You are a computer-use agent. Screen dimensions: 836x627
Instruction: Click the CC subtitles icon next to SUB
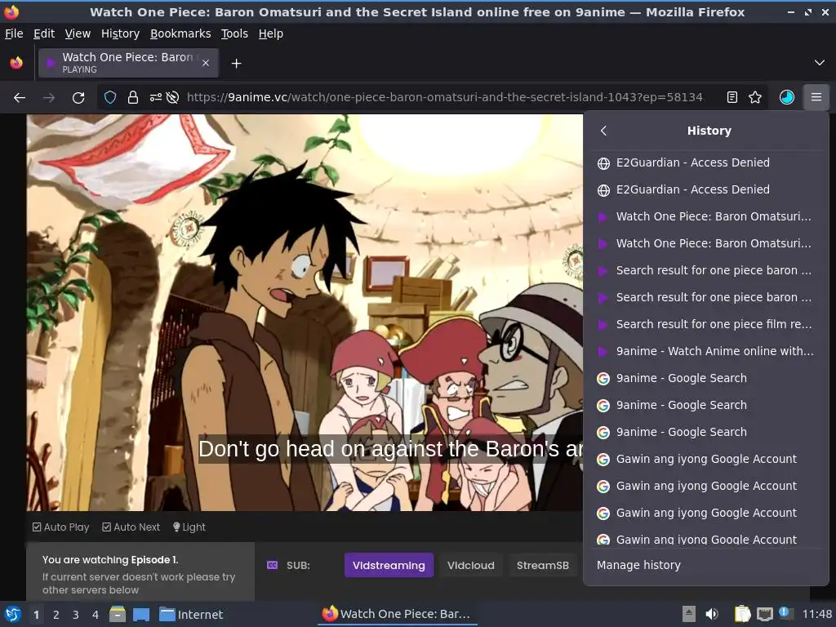(272, 565)
